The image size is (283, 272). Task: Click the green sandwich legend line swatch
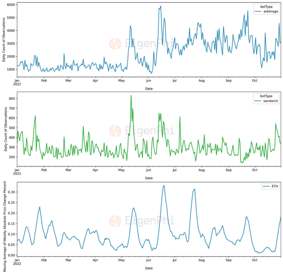point(258,101)
